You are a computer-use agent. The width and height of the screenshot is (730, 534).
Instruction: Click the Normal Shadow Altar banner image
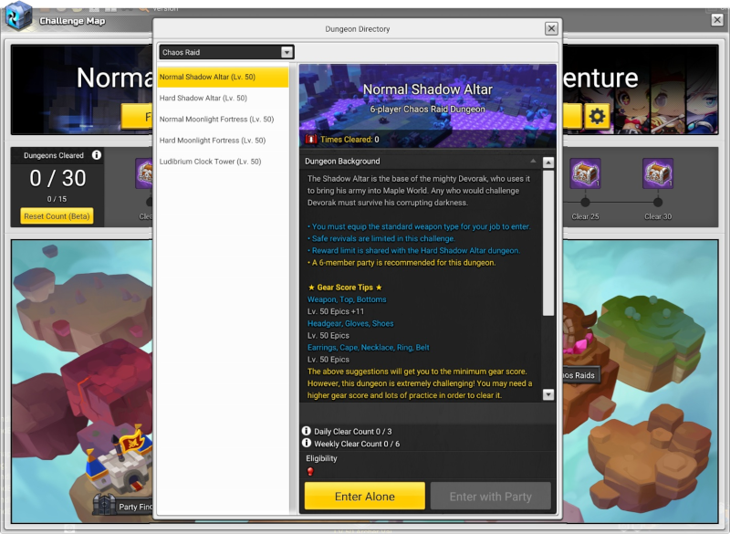[427, 106]
